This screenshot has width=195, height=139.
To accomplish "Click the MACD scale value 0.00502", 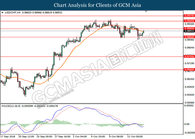I will pos(189,105).
